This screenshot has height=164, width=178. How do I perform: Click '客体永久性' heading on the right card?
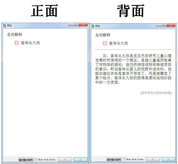tap(118, 43)
